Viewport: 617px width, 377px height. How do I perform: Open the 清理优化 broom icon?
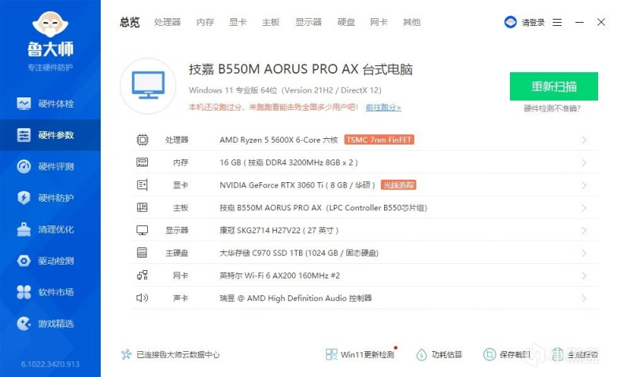pyautogui.click(x=24, y=229)
